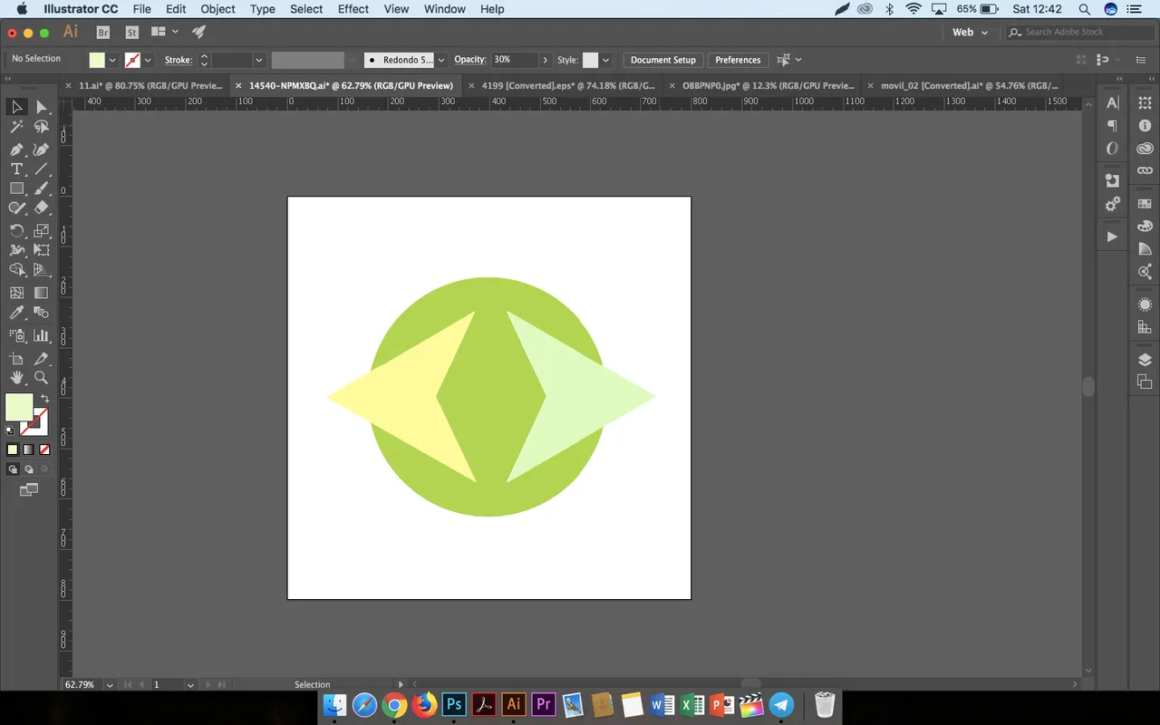The height and width of the screenshot is (725, 1160).
Task: Select the Rectangle tool
Action: [16, 188]
